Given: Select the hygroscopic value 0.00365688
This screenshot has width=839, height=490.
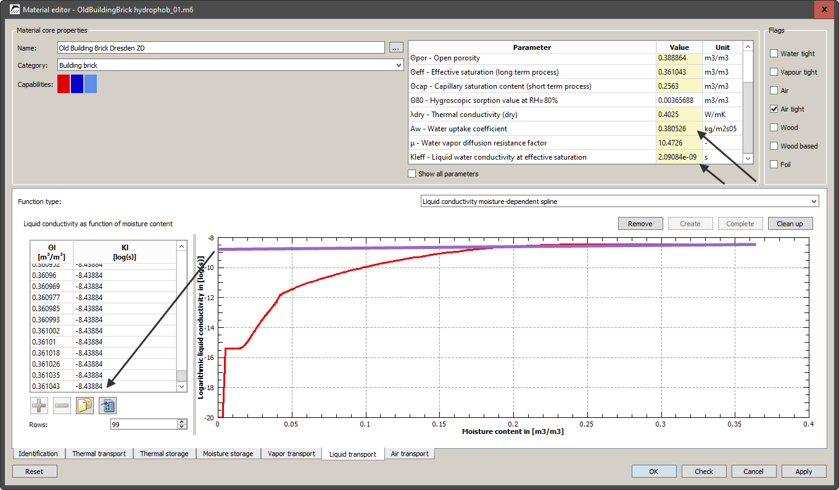Looking at the screenshot, I should (x=679, y=100).
